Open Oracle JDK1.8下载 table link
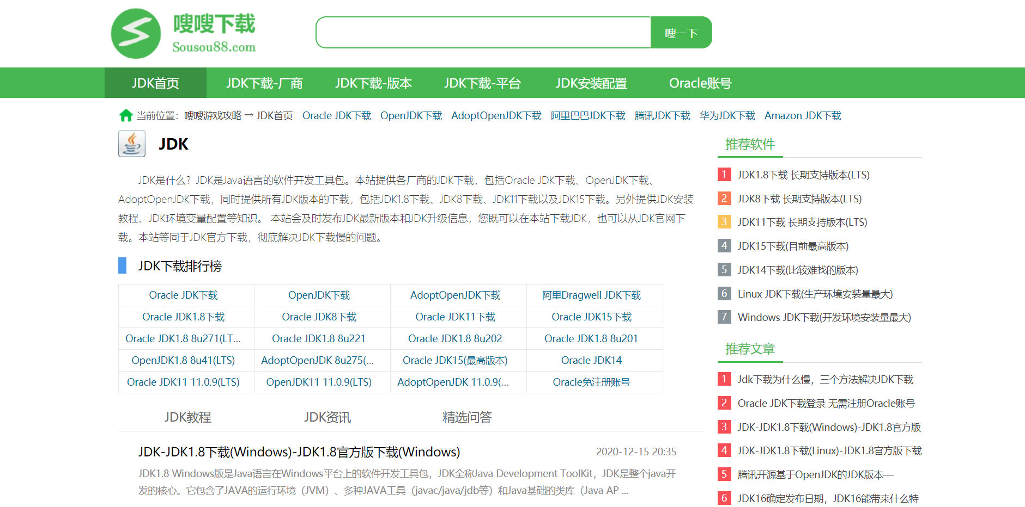Image resolution: width=1025 pixels, height=507 pixels. click(184, 317)
